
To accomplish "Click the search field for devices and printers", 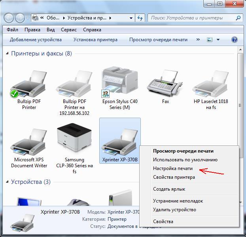I will pos(191,18).
